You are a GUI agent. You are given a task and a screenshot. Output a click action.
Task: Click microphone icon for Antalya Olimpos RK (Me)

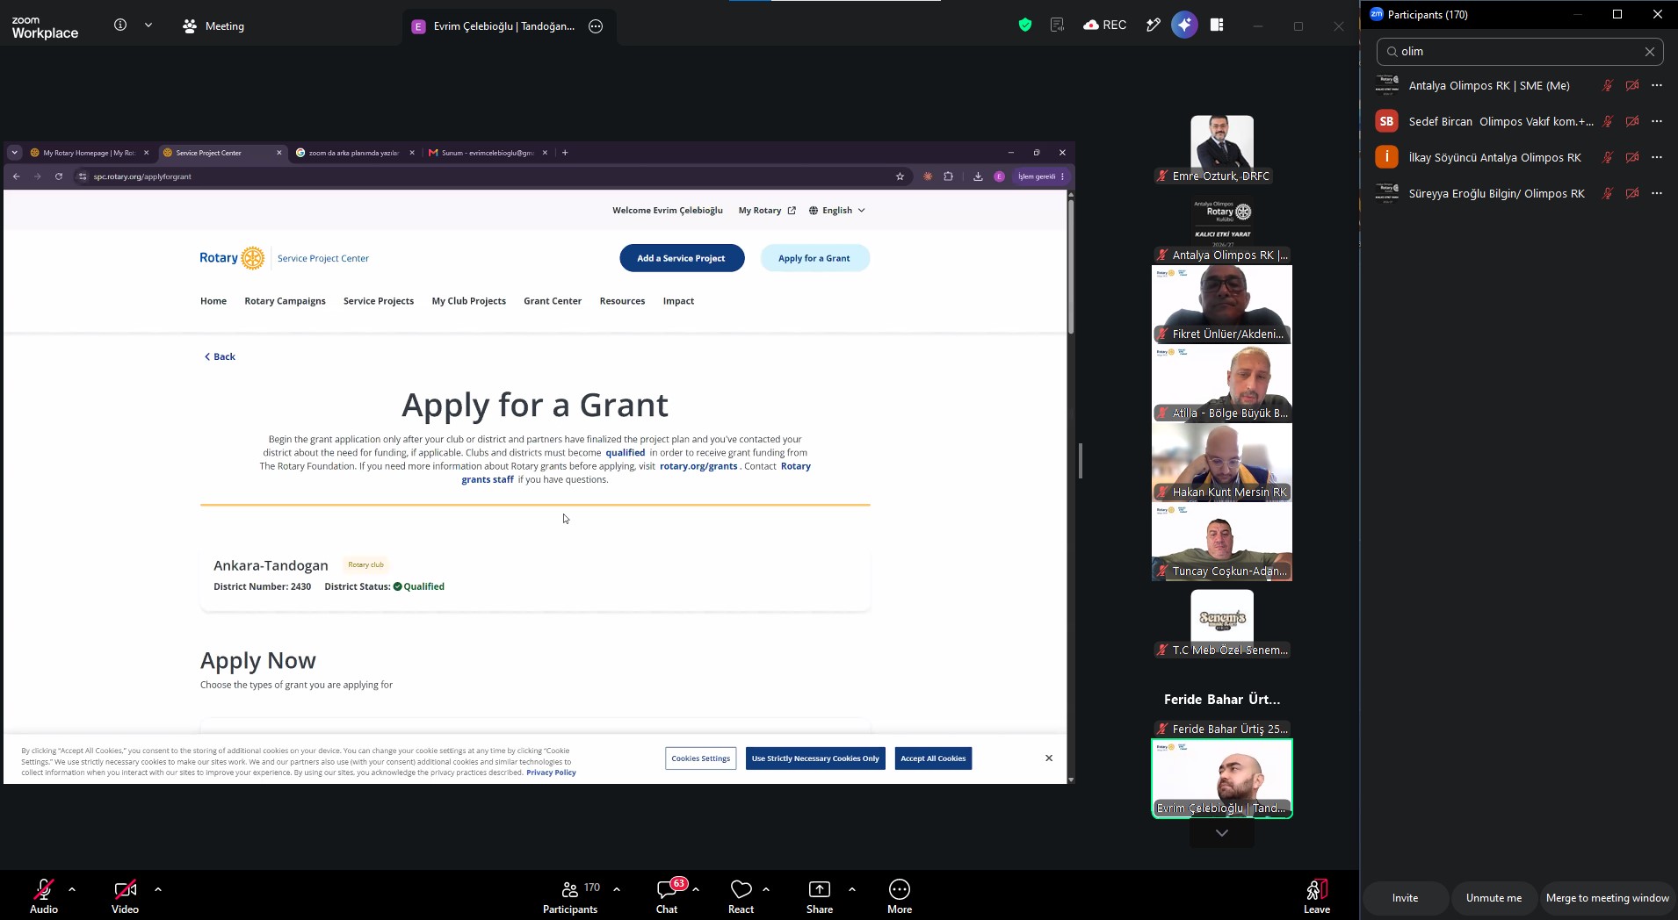tap(1607, 85)
